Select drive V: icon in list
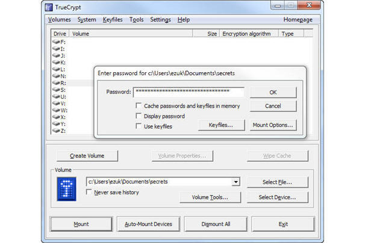The image size is (365, 243). coord(56,103)
